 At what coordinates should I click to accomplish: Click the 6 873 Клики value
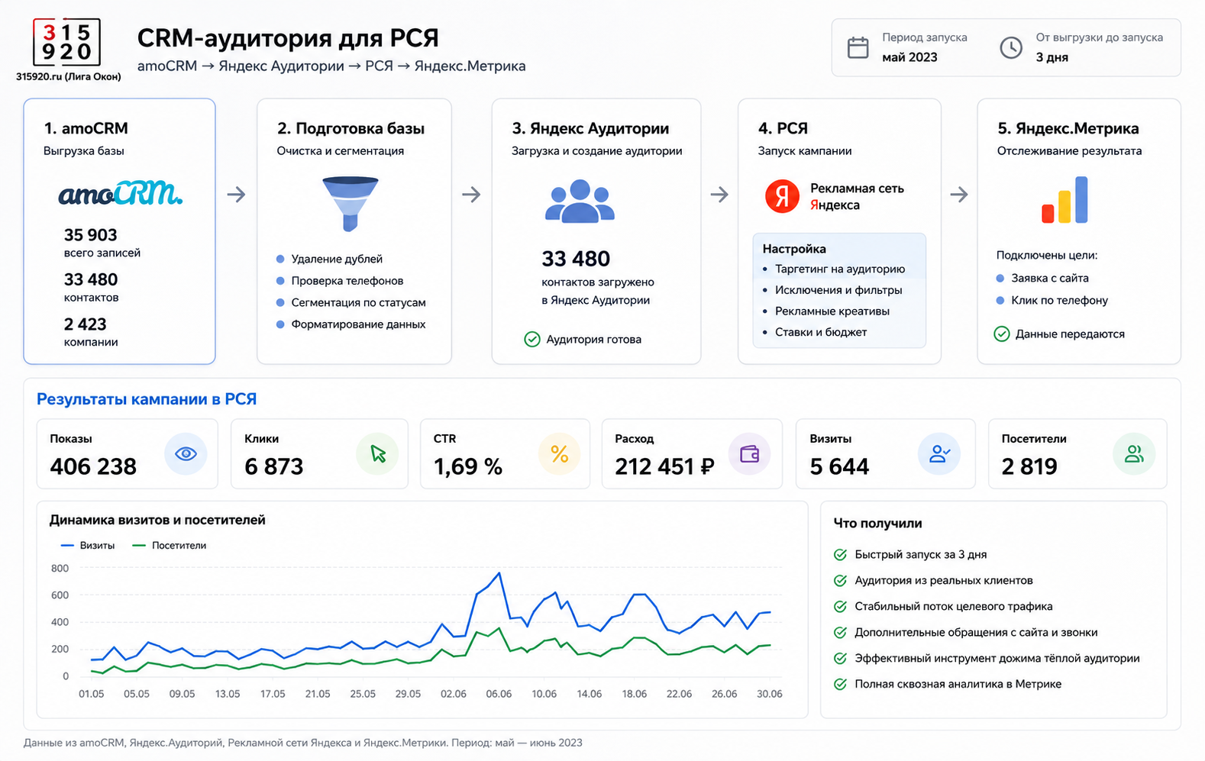273,466
